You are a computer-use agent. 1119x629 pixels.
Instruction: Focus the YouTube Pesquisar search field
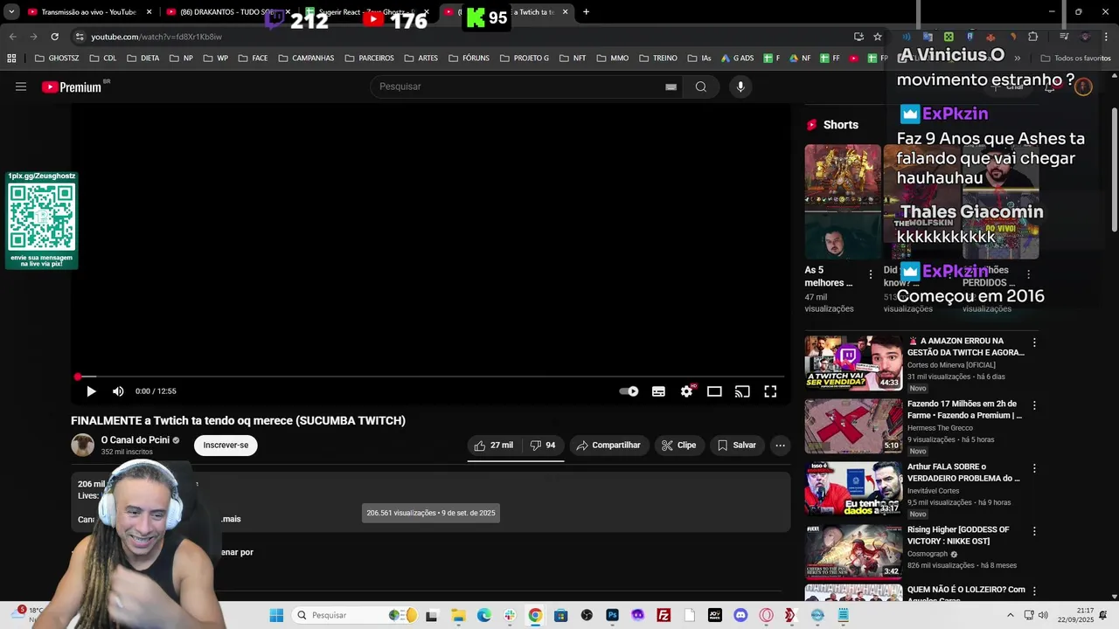pyautogui.click(x=518, y=86)
